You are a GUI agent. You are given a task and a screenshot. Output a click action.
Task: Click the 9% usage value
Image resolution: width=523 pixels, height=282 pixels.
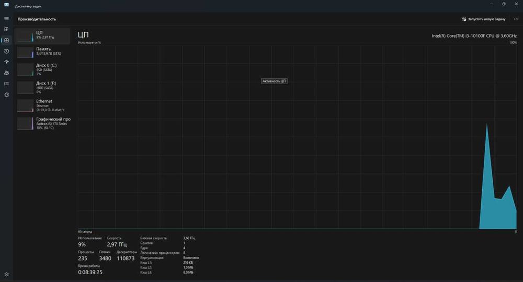tap(82, 244)
